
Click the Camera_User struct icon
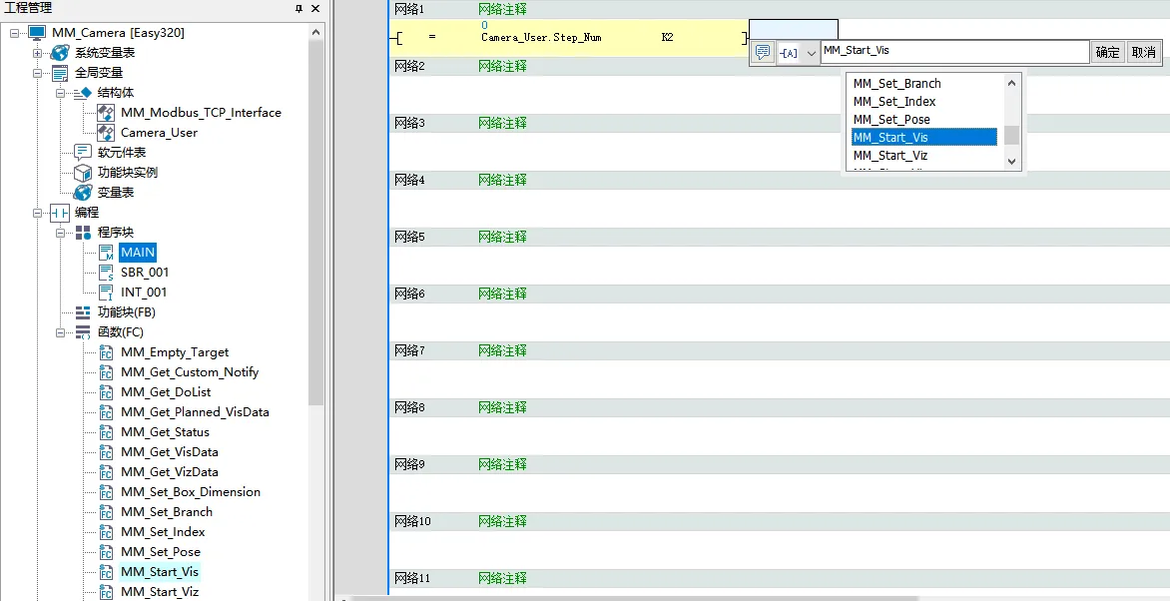[x=106, y=133]
